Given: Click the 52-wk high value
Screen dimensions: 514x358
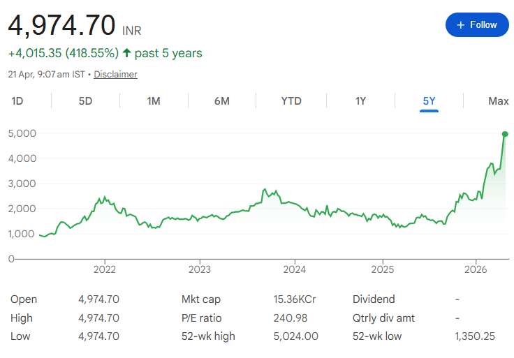Looking at the screenshot, I should pyautogui.click(x=295, y=336).
